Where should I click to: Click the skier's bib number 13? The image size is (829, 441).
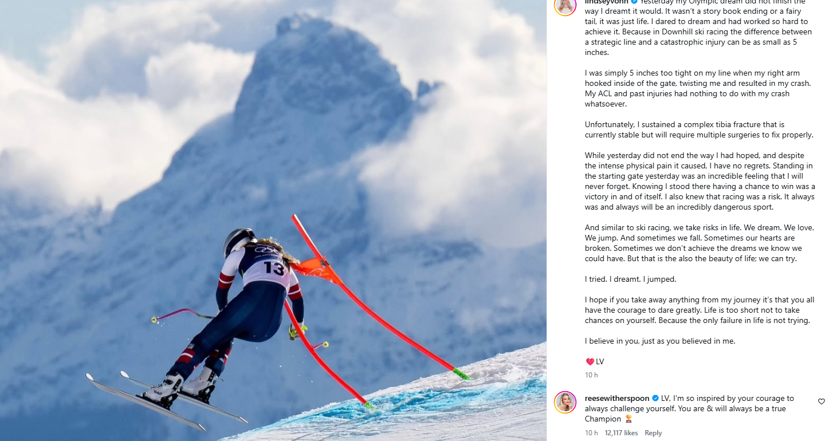(x=275, y=268)
